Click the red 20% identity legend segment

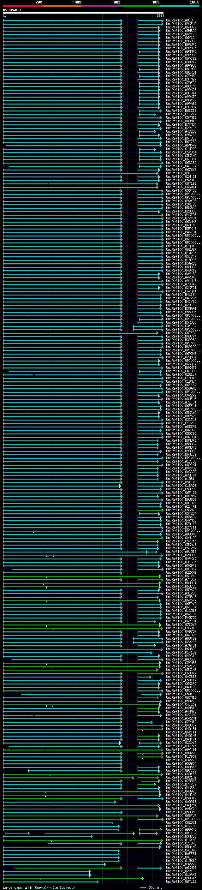point(23,6)
